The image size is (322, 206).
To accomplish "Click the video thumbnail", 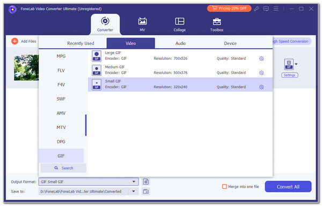I will coord(26,67).
